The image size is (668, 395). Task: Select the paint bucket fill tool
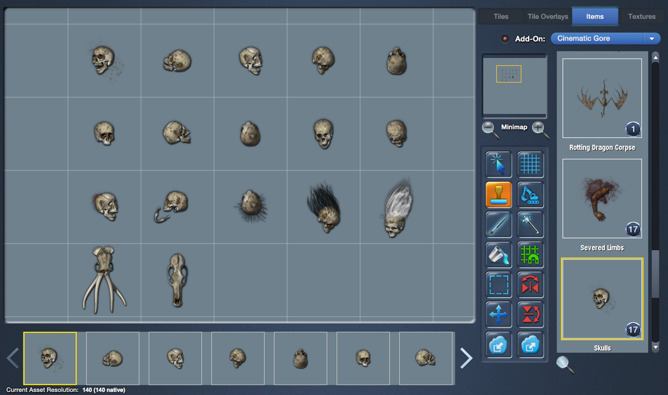click(498, 254)
